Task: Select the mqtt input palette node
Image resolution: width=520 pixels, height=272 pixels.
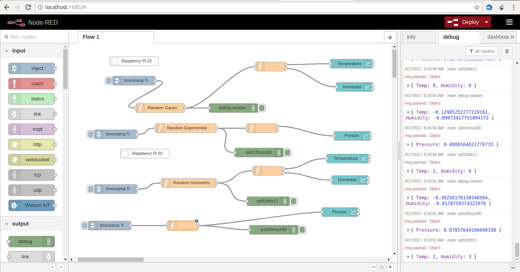Action: [32, 129]
